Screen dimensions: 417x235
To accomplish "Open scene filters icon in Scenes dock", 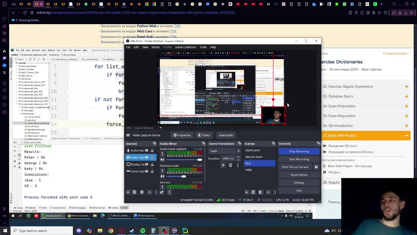I will pos(261,192).
